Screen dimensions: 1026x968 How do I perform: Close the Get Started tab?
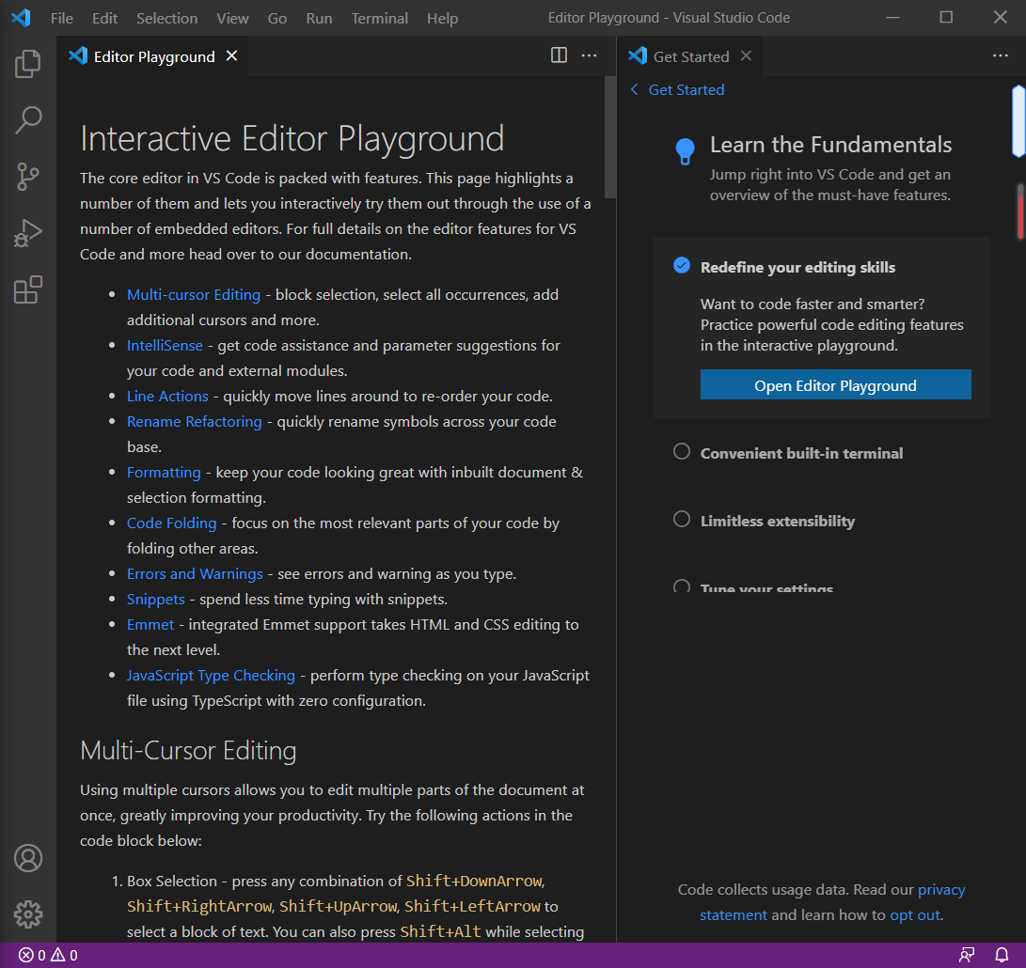[x=746, y=56]
